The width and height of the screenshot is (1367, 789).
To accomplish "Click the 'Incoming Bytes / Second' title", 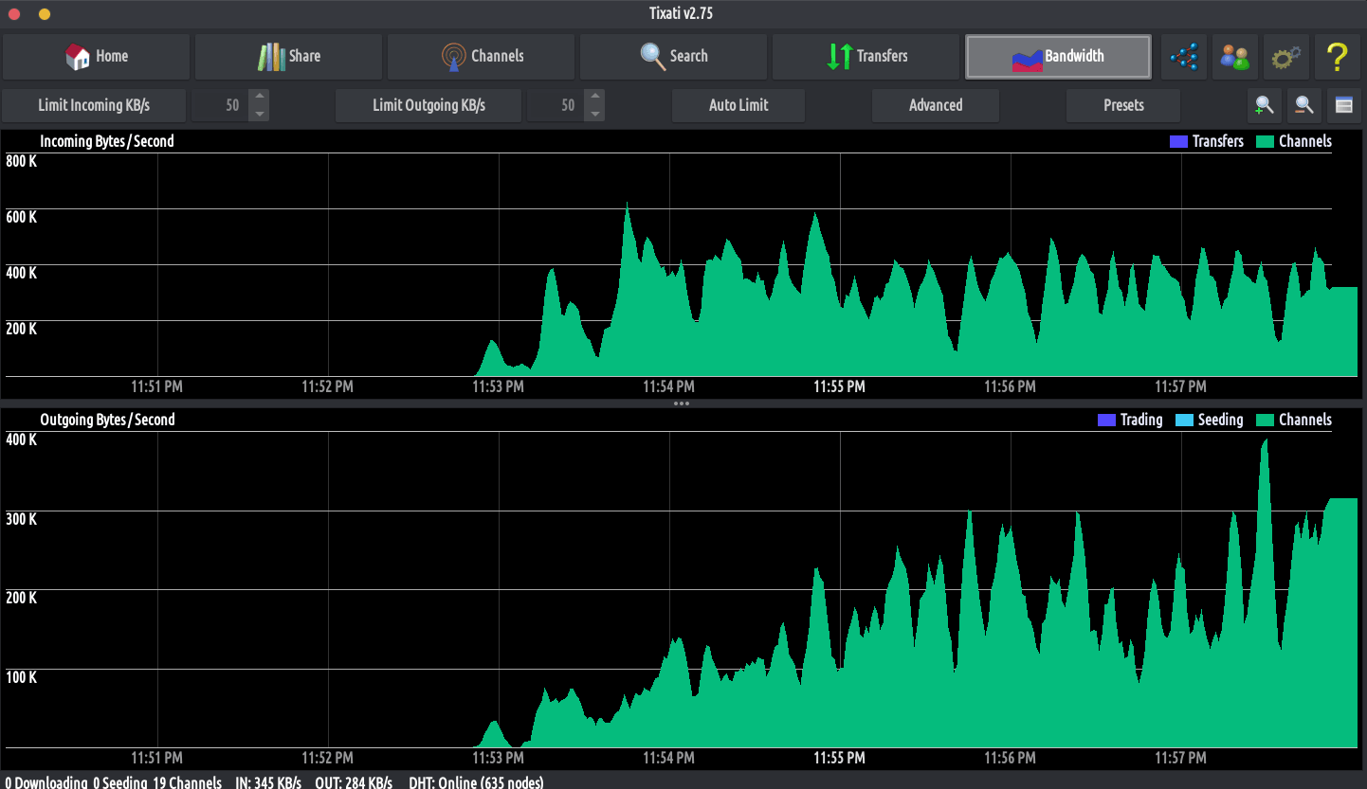I will tap(107, 141).
